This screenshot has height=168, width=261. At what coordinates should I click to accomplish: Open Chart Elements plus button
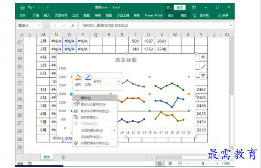pyautogui.click(x=203, y=57)
